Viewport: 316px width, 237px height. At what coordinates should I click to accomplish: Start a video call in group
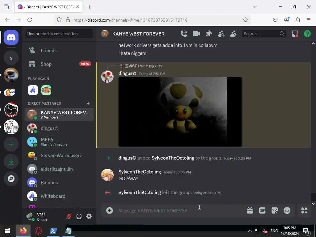(196, 34)
